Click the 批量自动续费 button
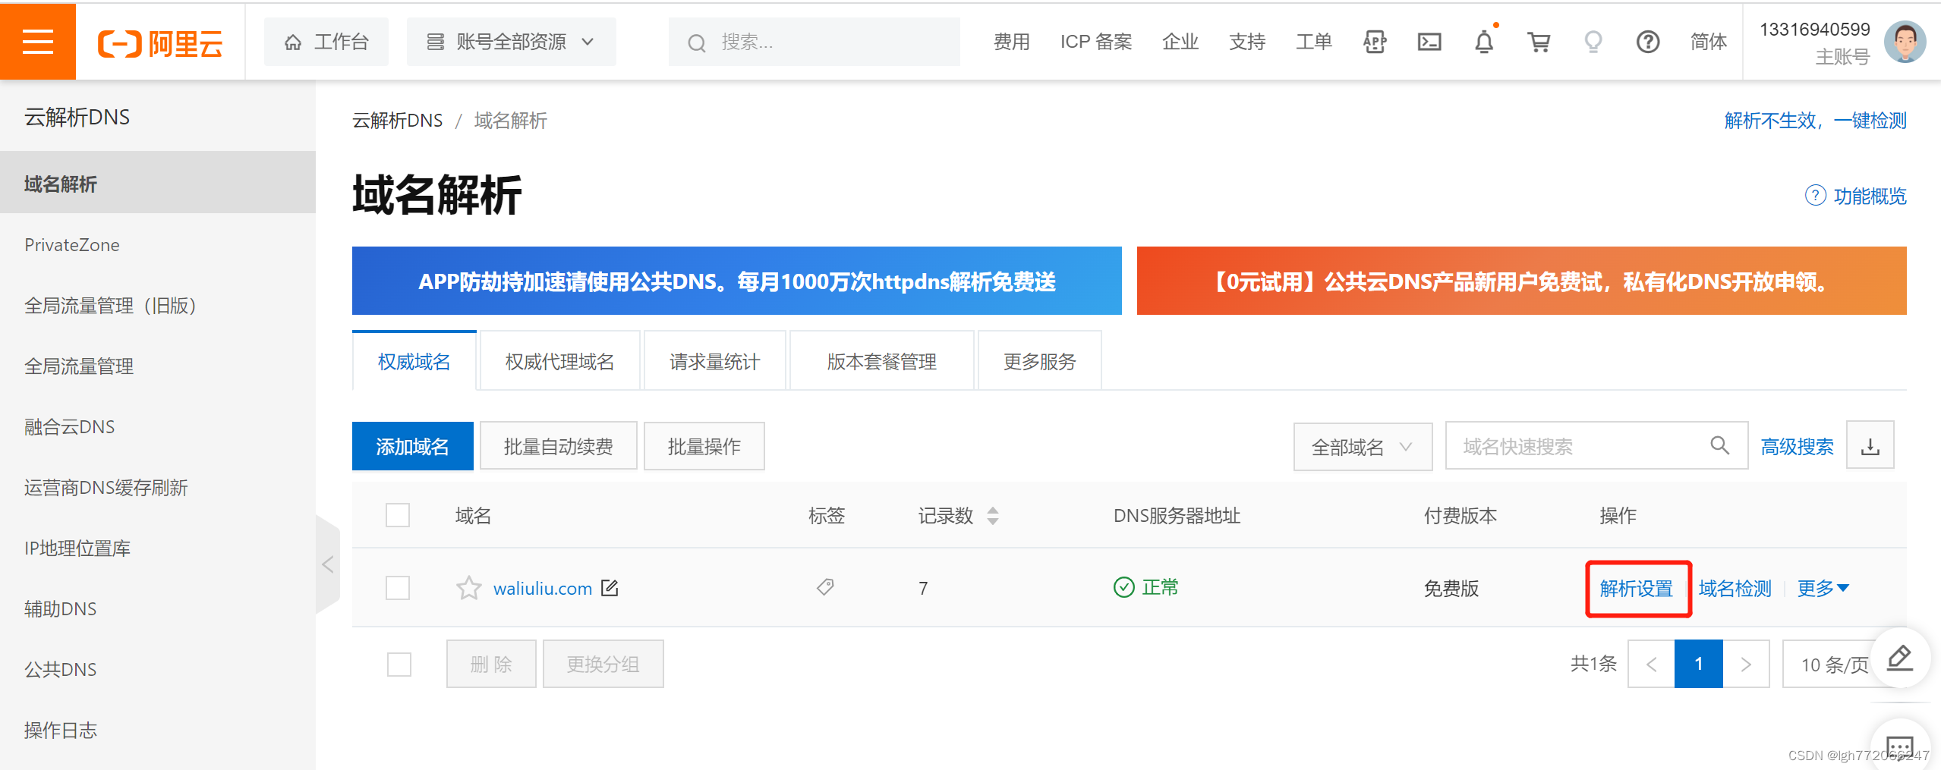Screen dimensions: 1941x770 tap(559, 446)
